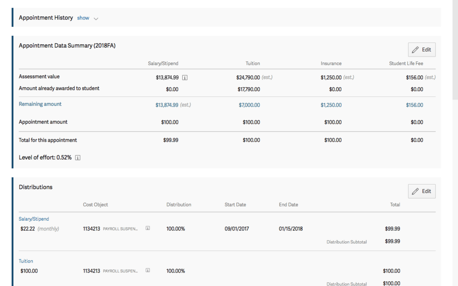Click the vertical scrollbar on the right

coord(455,50)
